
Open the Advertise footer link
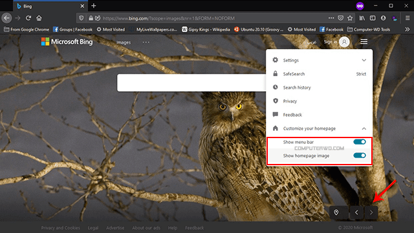[115, 228]
